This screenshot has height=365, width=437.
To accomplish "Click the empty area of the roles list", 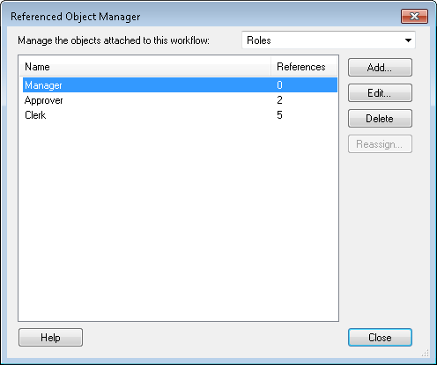I will (x=178, y=220).
